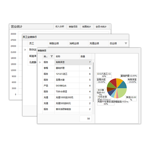The height and width of the screenshot is (150, 150).
Task: Select the 结算统计 tab
Action: click(86, 26)
